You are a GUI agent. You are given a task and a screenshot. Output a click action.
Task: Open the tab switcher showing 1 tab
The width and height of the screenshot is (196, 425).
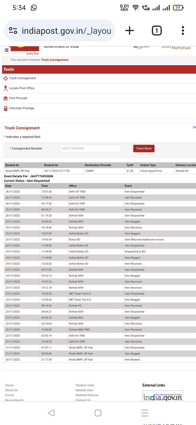[x=156, y=31]
